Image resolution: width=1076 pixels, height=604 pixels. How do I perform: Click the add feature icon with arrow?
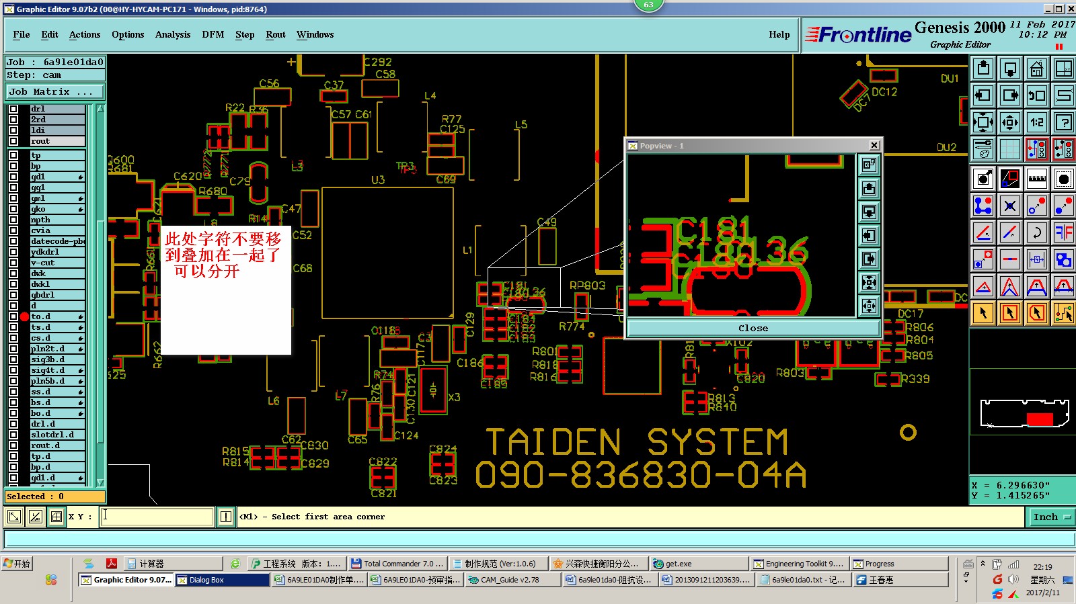pos(983,179)
